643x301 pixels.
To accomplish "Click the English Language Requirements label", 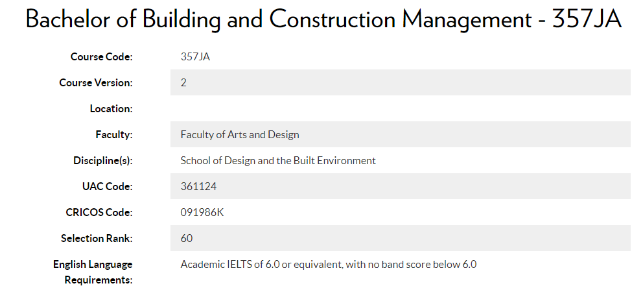I will [93, 272].
